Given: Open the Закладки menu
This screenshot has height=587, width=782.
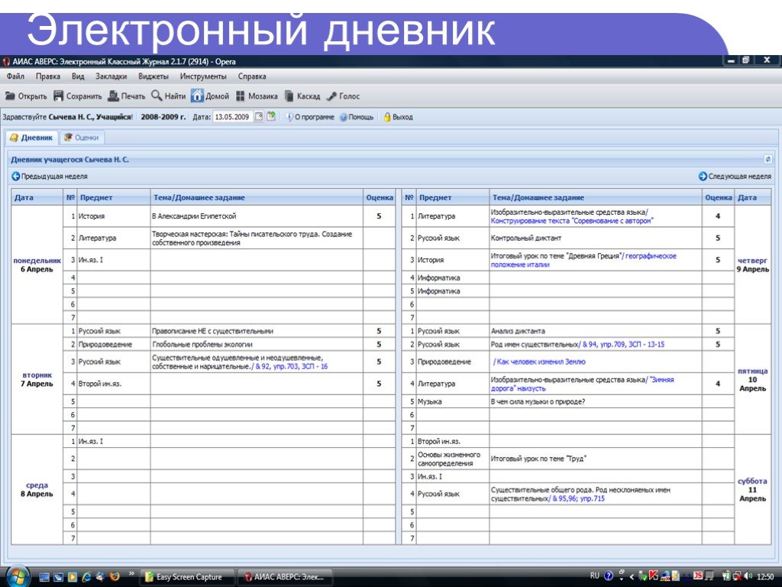Looking at the screenshot, I should click(111, 76).
